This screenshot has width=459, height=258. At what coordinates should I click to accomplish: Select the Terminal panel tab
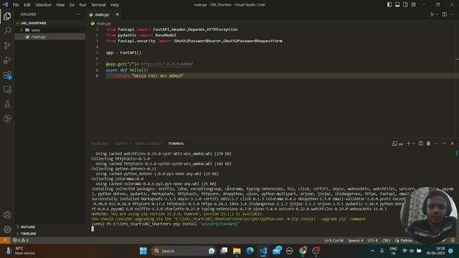[x=176, y=143]
